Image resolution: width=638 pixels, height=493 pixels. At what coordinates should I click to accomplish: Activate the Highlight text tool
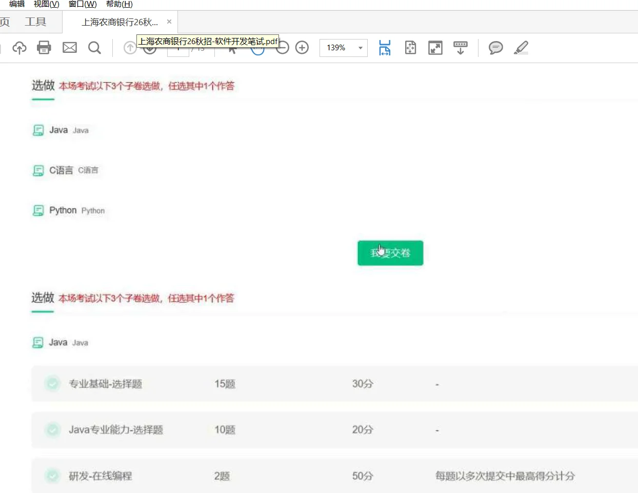pyautogui.click(x=521, y=48)
